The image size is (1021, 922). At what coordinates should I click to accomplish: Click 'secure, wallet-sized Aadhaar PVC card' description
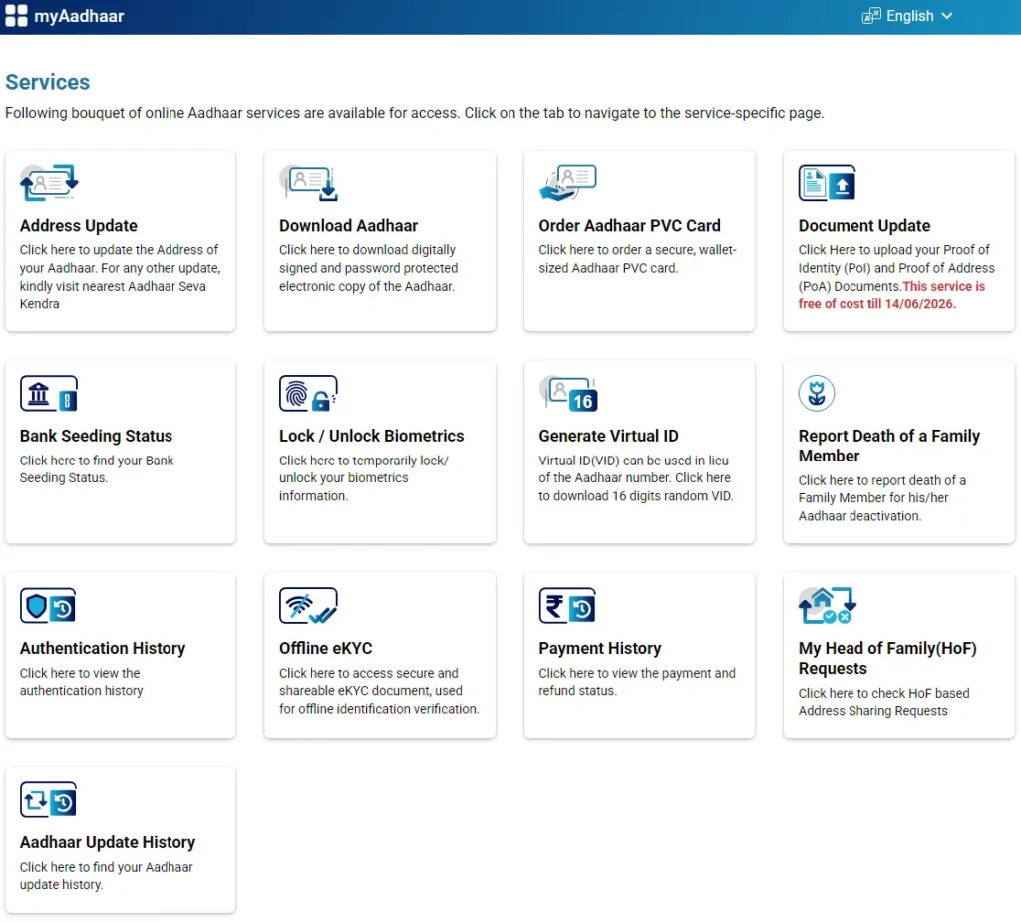[x=637, y=259]
